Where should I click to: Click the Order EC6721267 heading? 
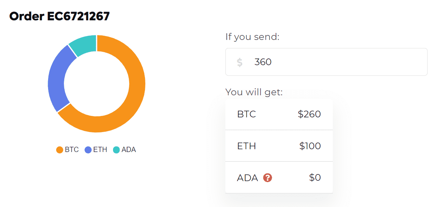click(60, 16)
